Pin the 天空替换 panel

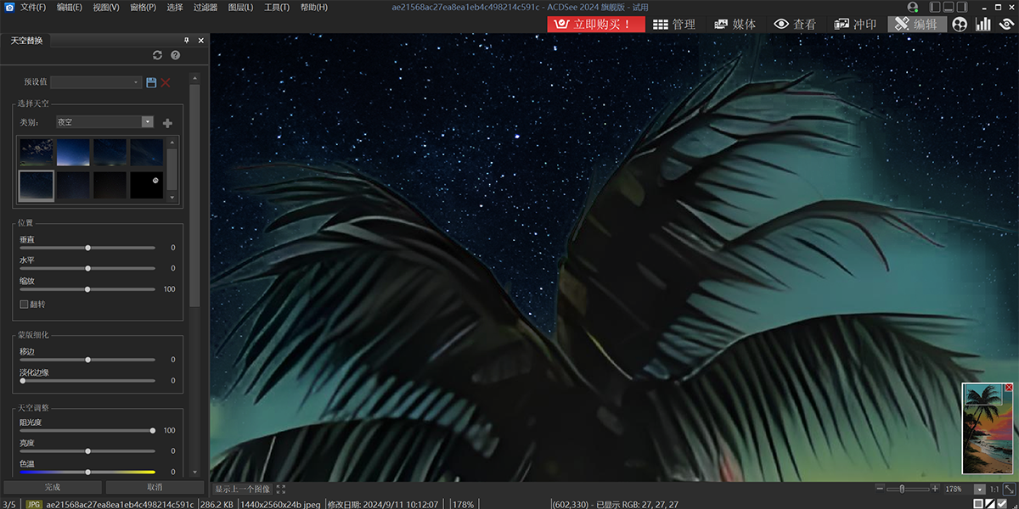click(x=187, y=41)
